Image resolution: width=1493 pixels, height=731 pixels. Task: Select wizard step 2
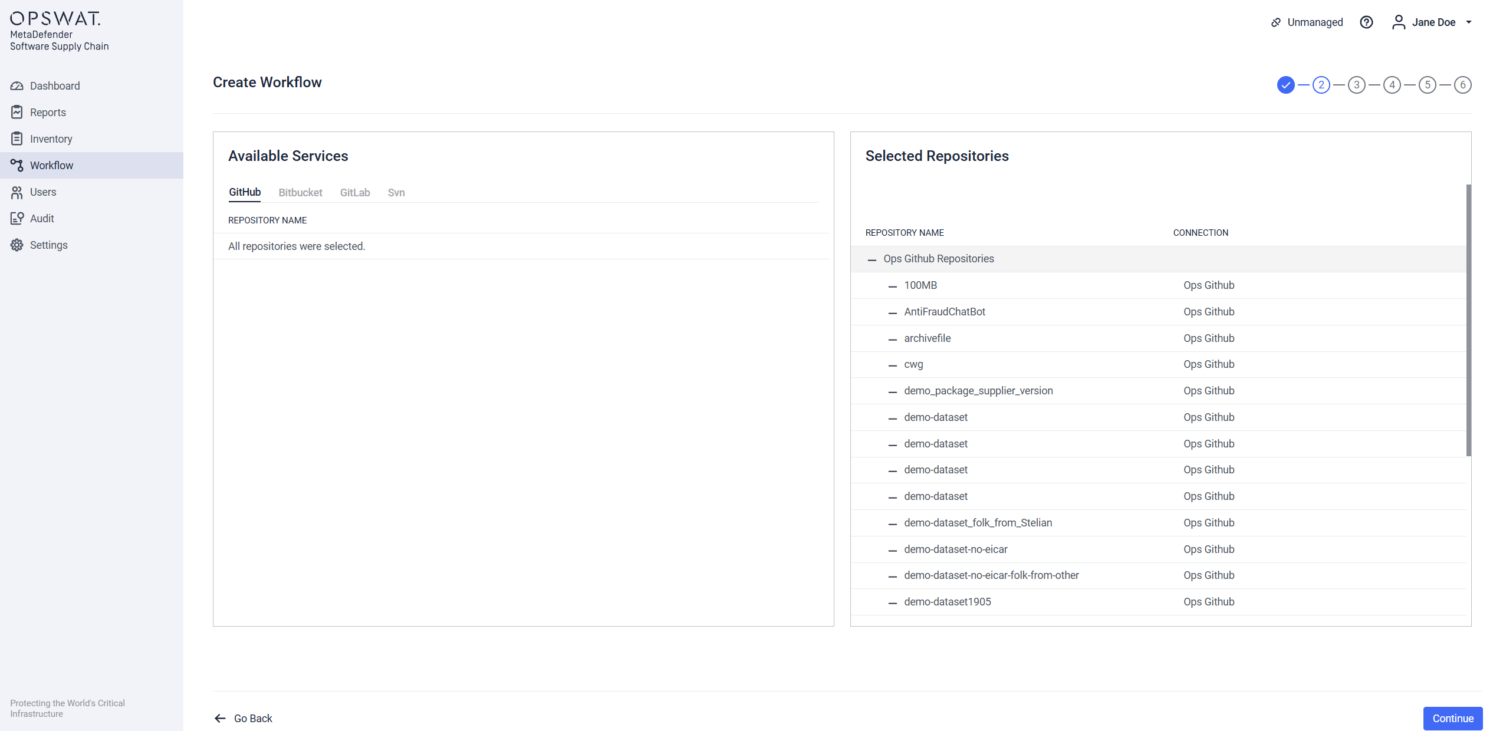click(1321, 85)
